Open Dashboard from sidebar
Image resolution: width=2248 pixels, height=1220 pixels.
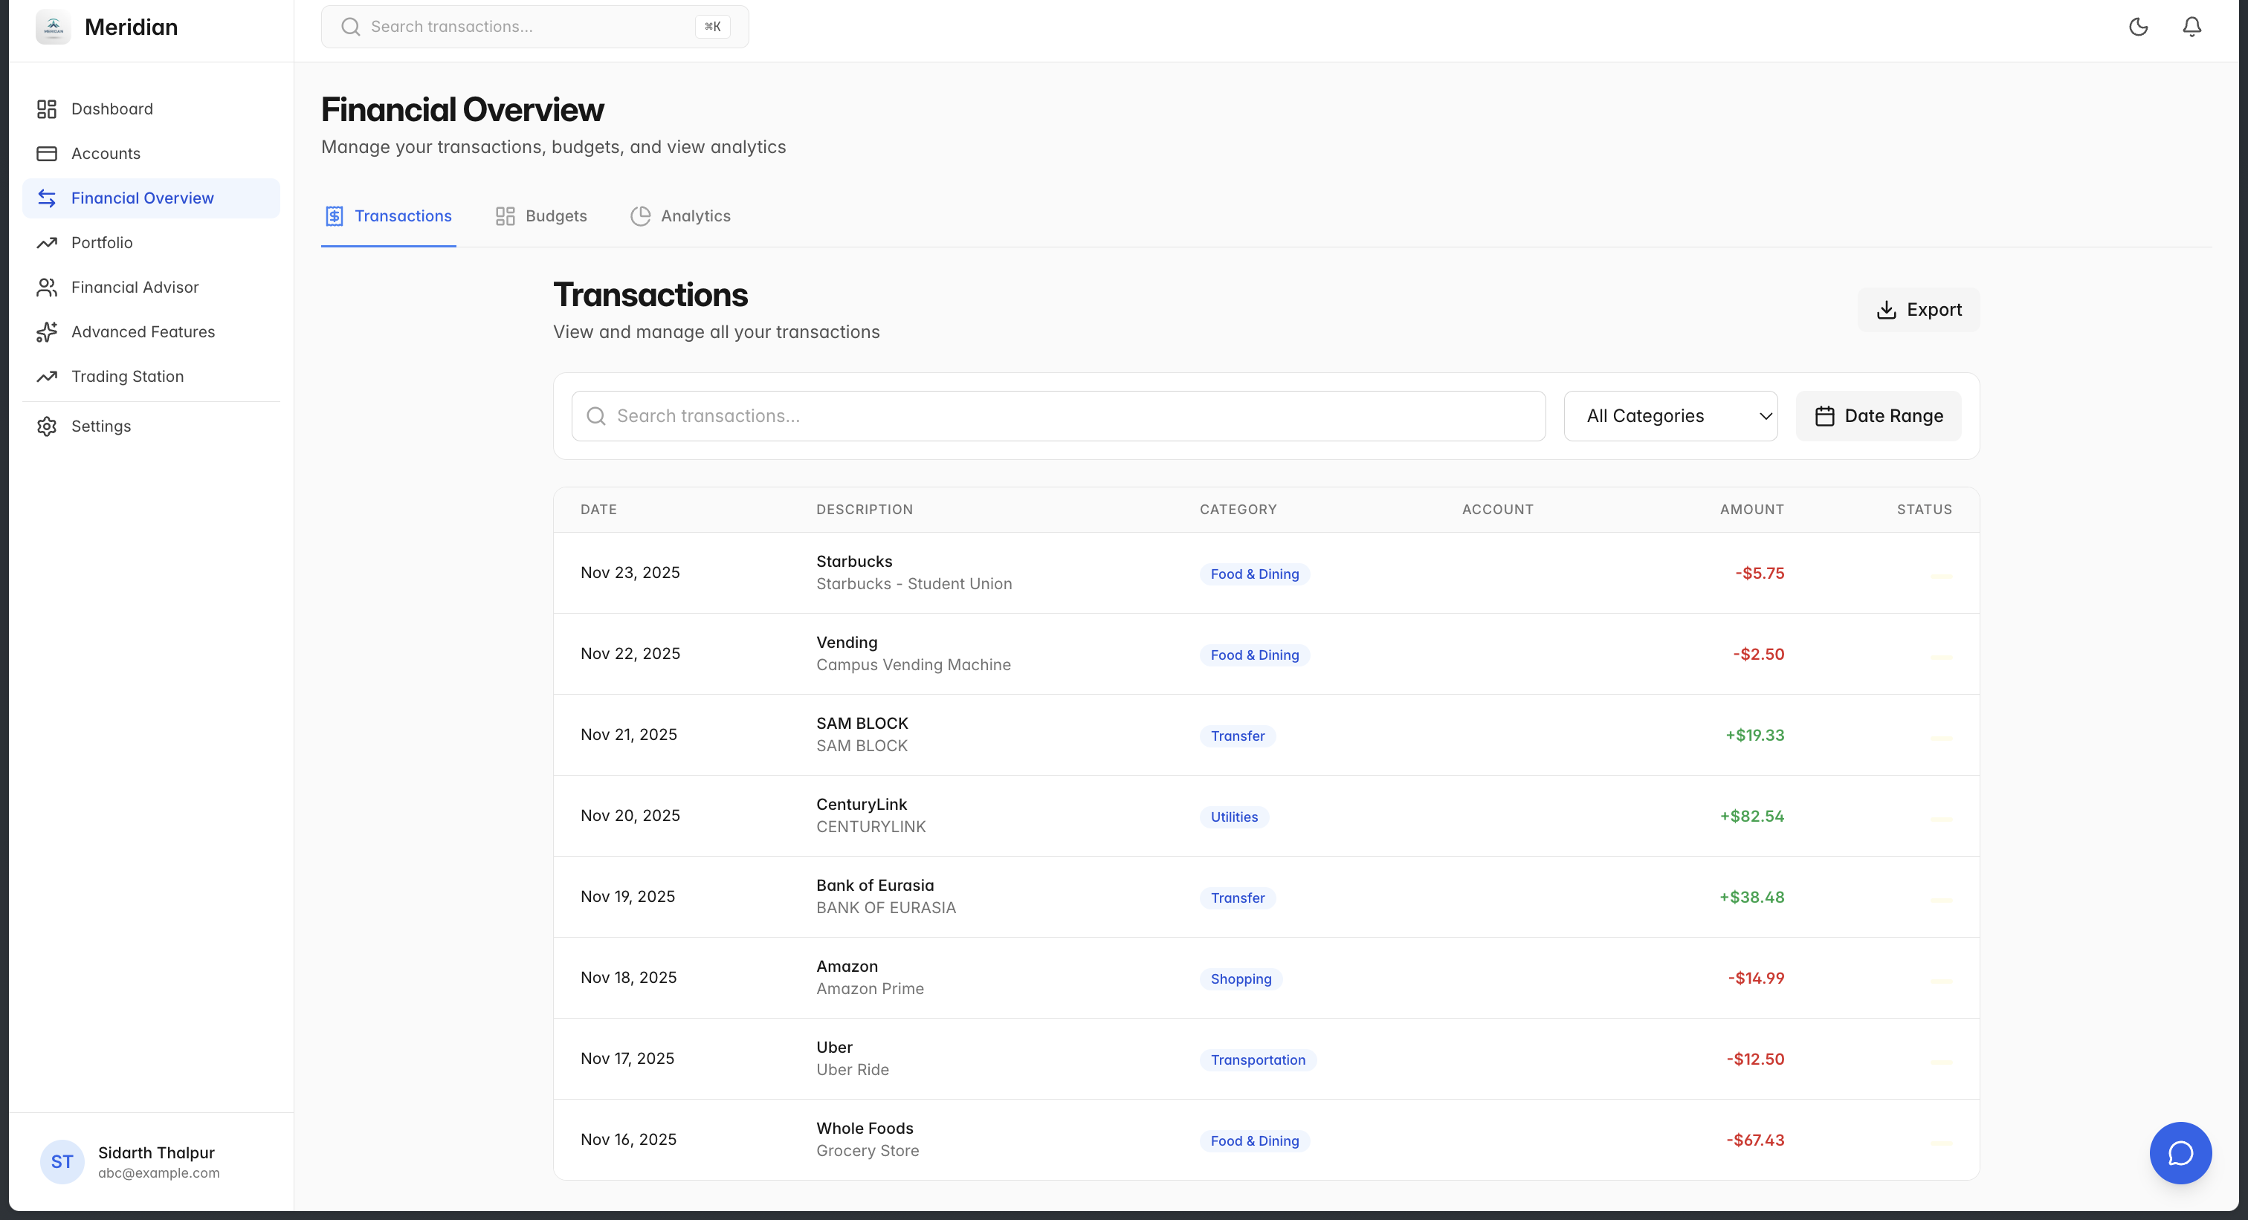coord(112,109)
